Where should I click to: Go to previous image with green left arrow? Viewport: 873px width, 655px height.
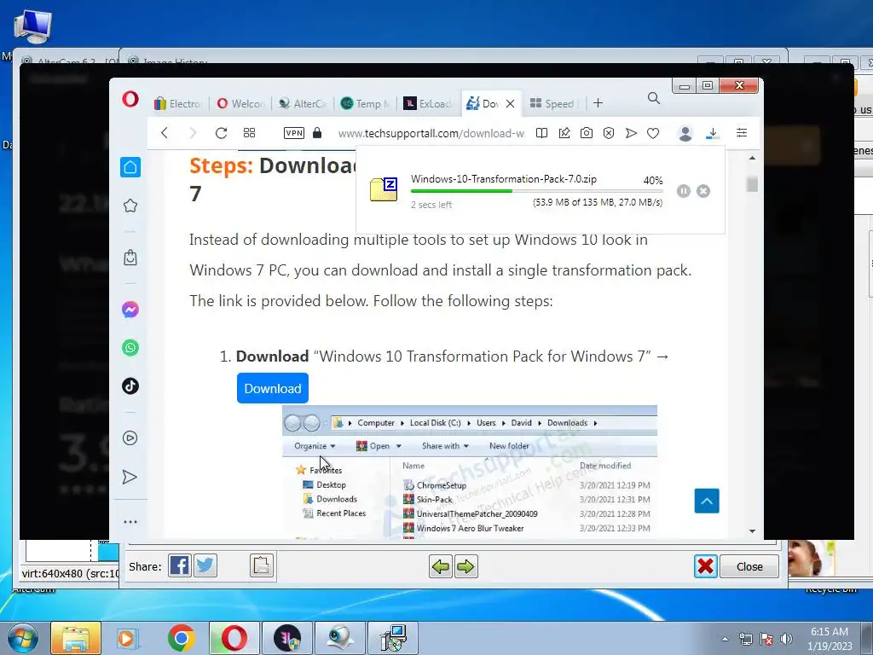point(441,567)
